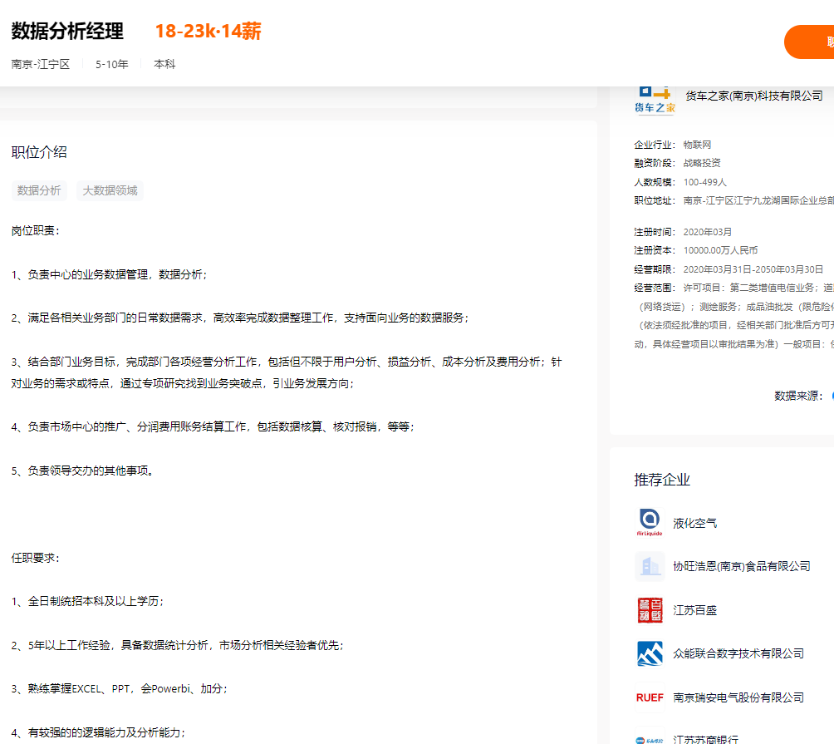The image size is (834, 744).
Task: Click the experience requirement 5-10年
Action: pyautogui.click(x=111, y=64)
